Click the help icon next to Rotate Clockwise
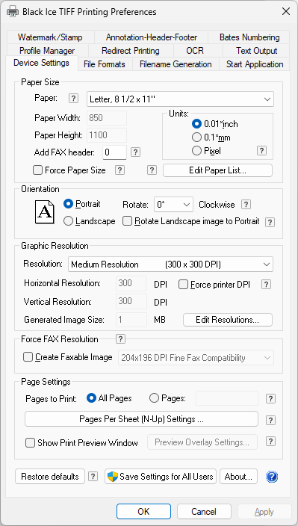Viewport: 298px width, 526px height. click(246, 204)
